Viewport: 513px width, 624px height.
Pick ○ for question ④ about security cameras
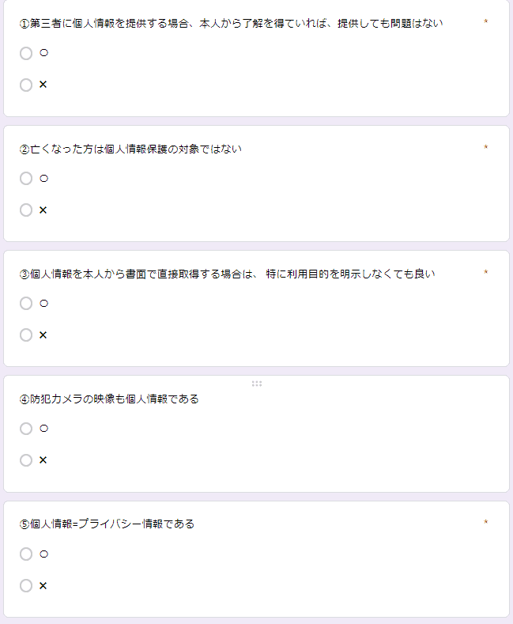pyautogui.click(x=26, y=429)
